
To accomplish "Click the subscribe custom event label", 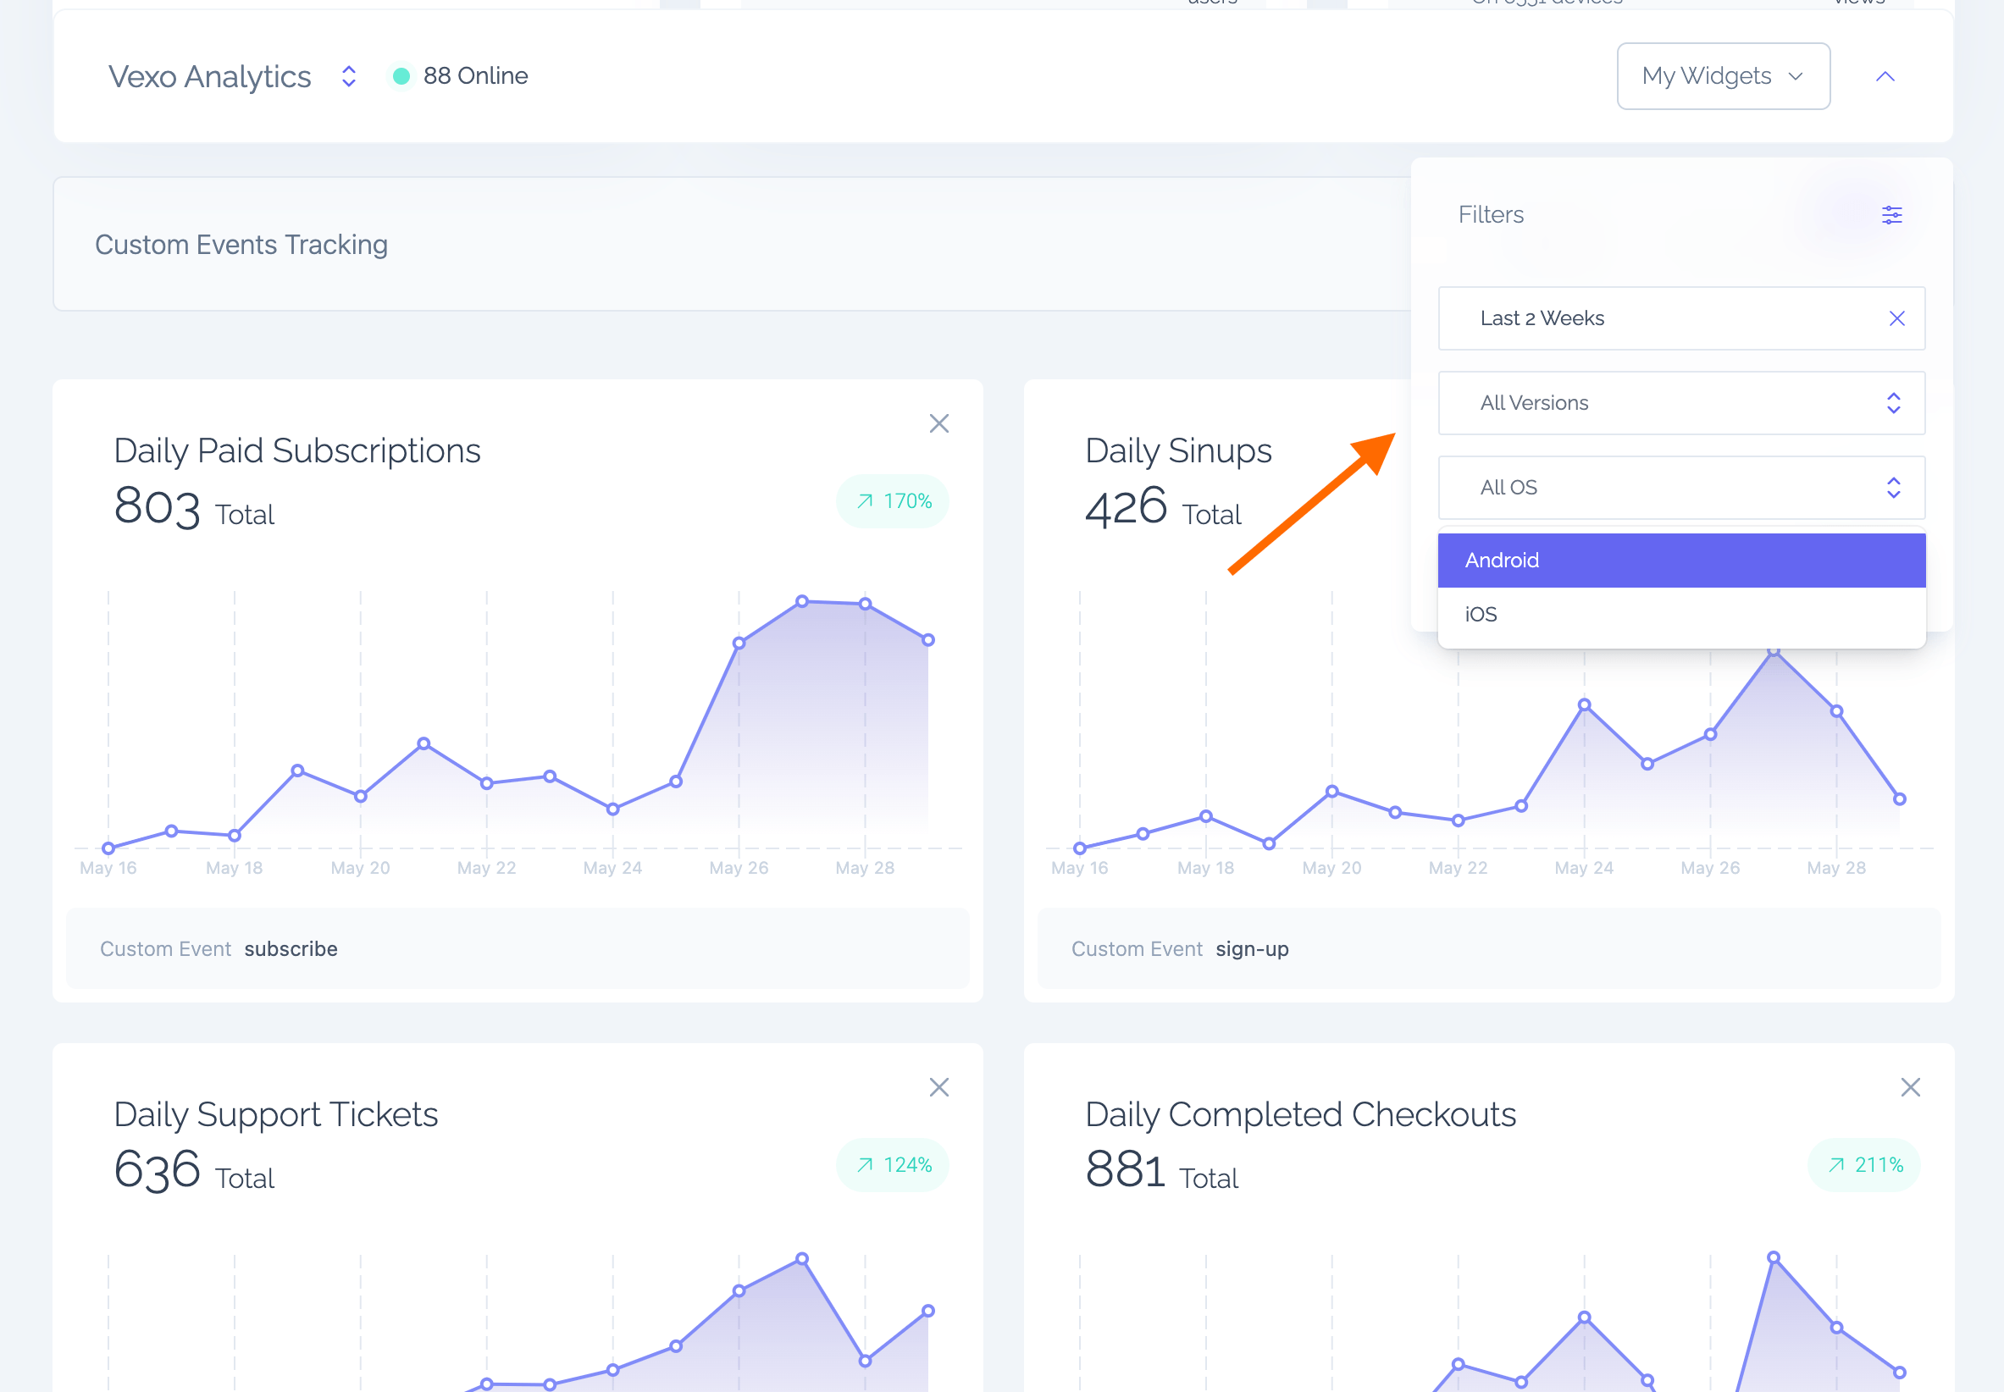I will click(291, 949).
